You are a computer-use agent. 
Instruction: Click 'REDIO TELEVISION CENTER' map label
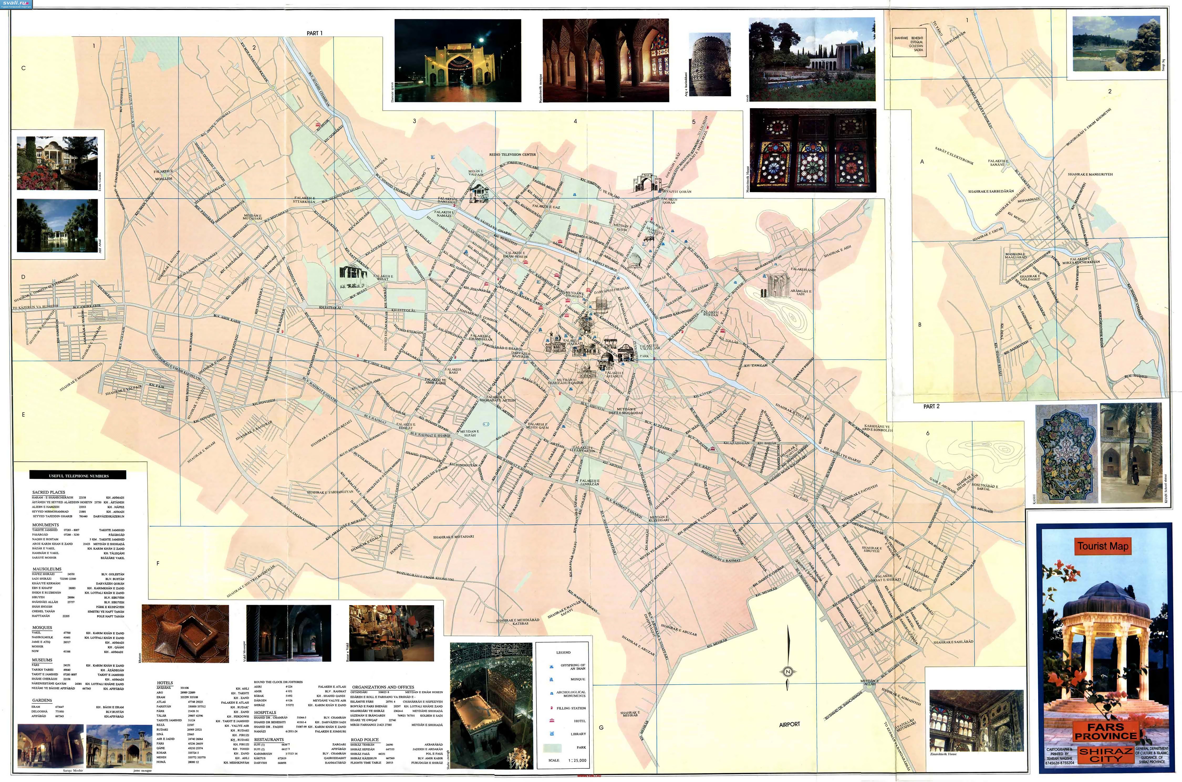point(512,155)
